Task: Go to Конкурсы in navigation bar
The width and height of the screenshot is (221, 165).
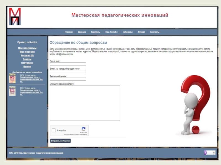Action: click(x=96, y=32)
